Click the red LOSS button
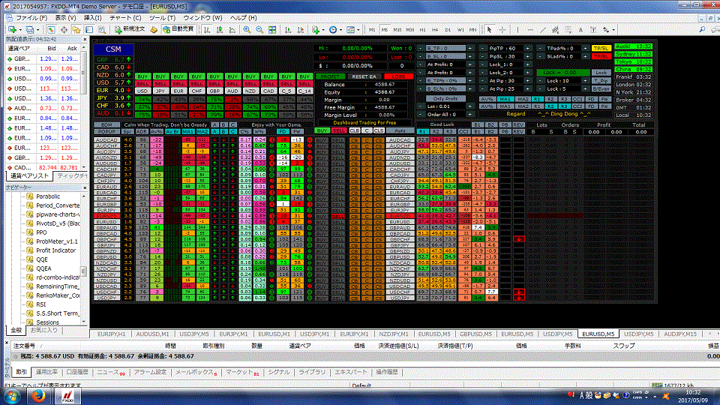This screenshot has width=720, height=405. [398, 76]
